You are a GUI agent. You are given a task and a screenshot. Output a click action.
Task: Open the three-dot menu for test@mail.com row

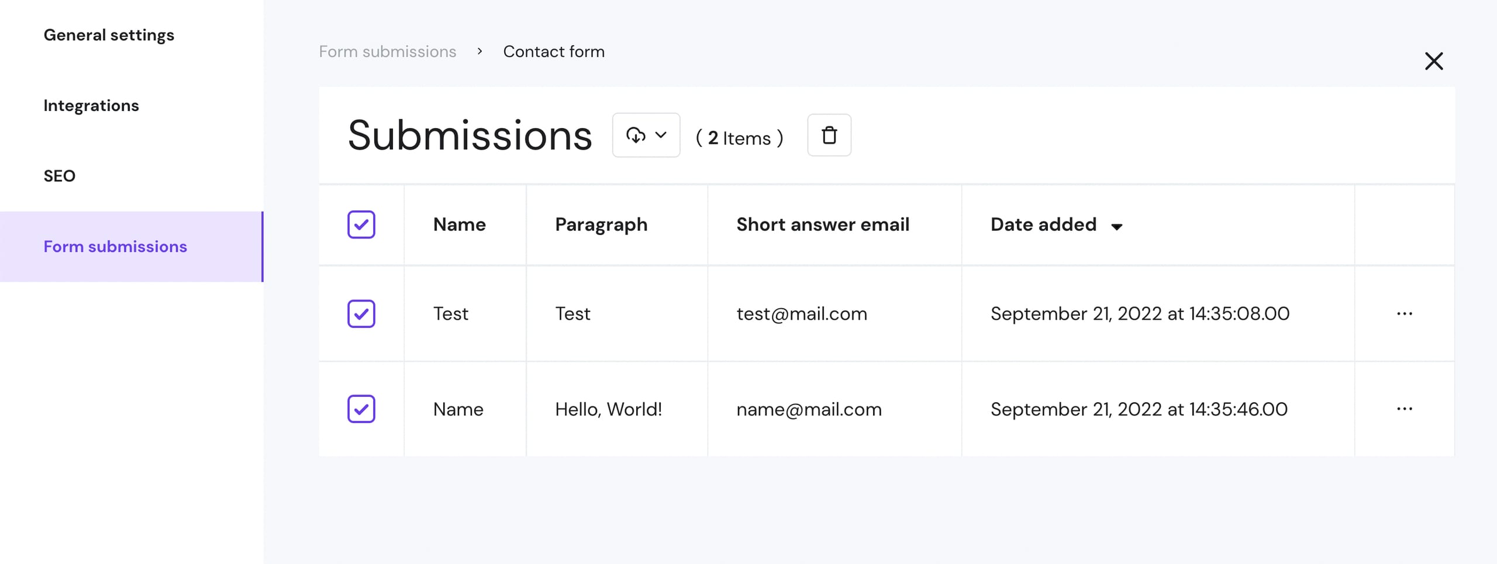click(1404, 314)
